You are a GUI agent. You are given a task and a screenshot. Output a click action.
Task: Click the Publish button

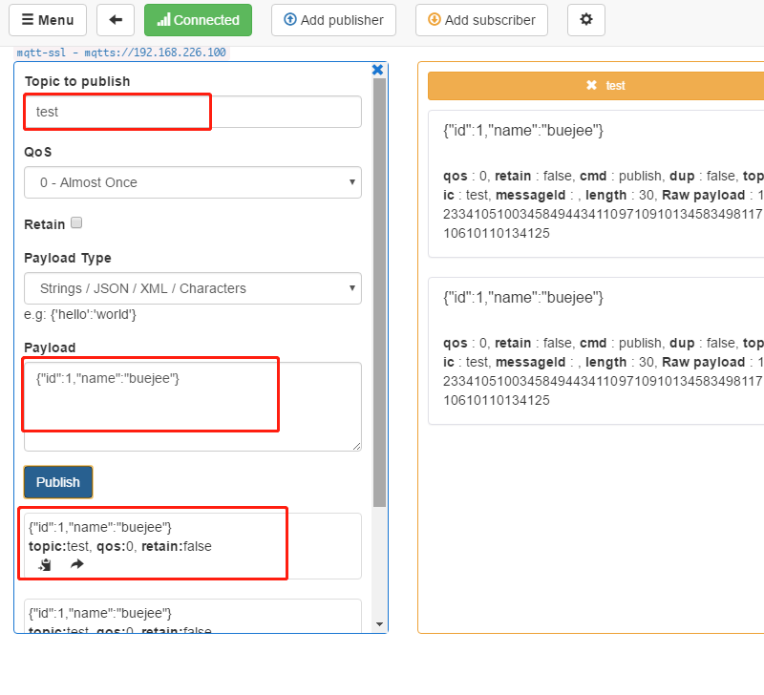57,482
